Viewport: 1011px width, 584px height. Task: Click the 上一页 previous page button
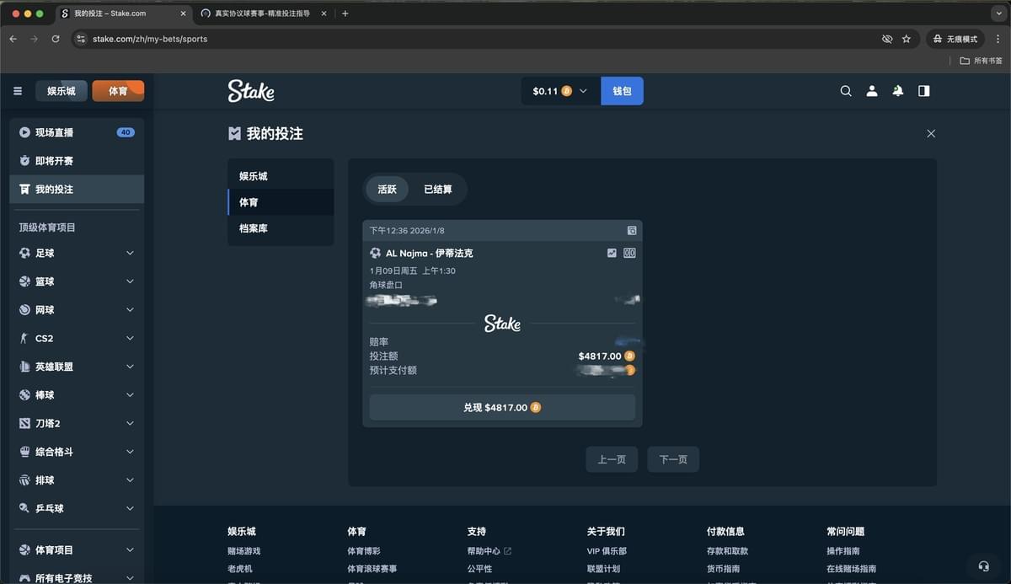612,459
